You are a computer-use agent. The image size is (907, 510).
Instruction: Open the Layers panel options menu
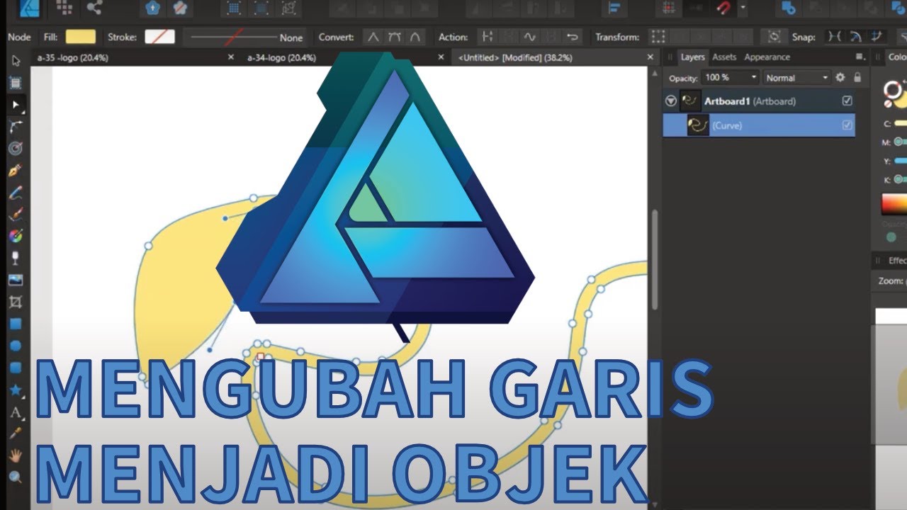tap(860, 57)
